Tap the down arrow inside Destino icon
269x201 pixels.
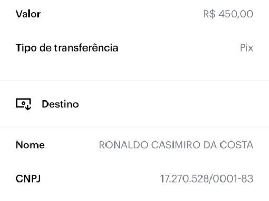coord(28,107)
